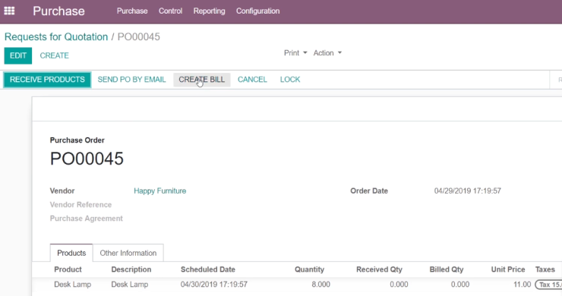
Task: Switch to the Other Information tab
Action: pos(128,253)
